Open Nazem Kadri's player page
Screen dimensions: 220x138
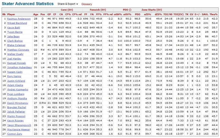[15, 72]
